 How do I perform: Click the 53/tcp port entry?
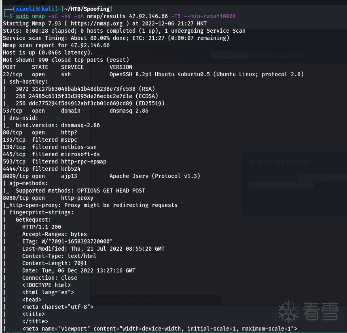13,111
